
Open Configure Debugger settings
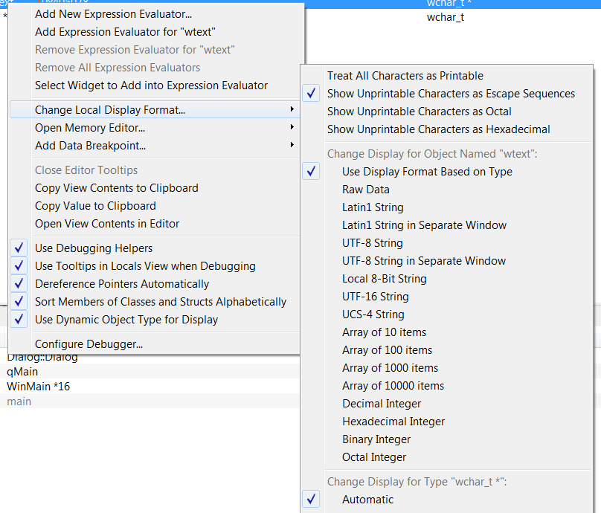click(89, 344)
